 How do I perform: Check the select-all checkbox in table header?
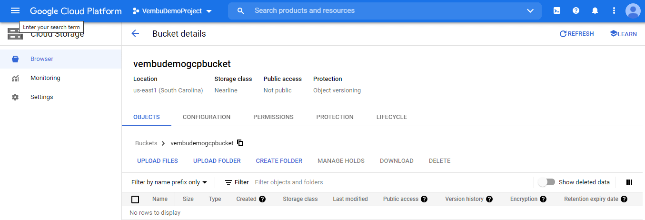coord(135,199)
